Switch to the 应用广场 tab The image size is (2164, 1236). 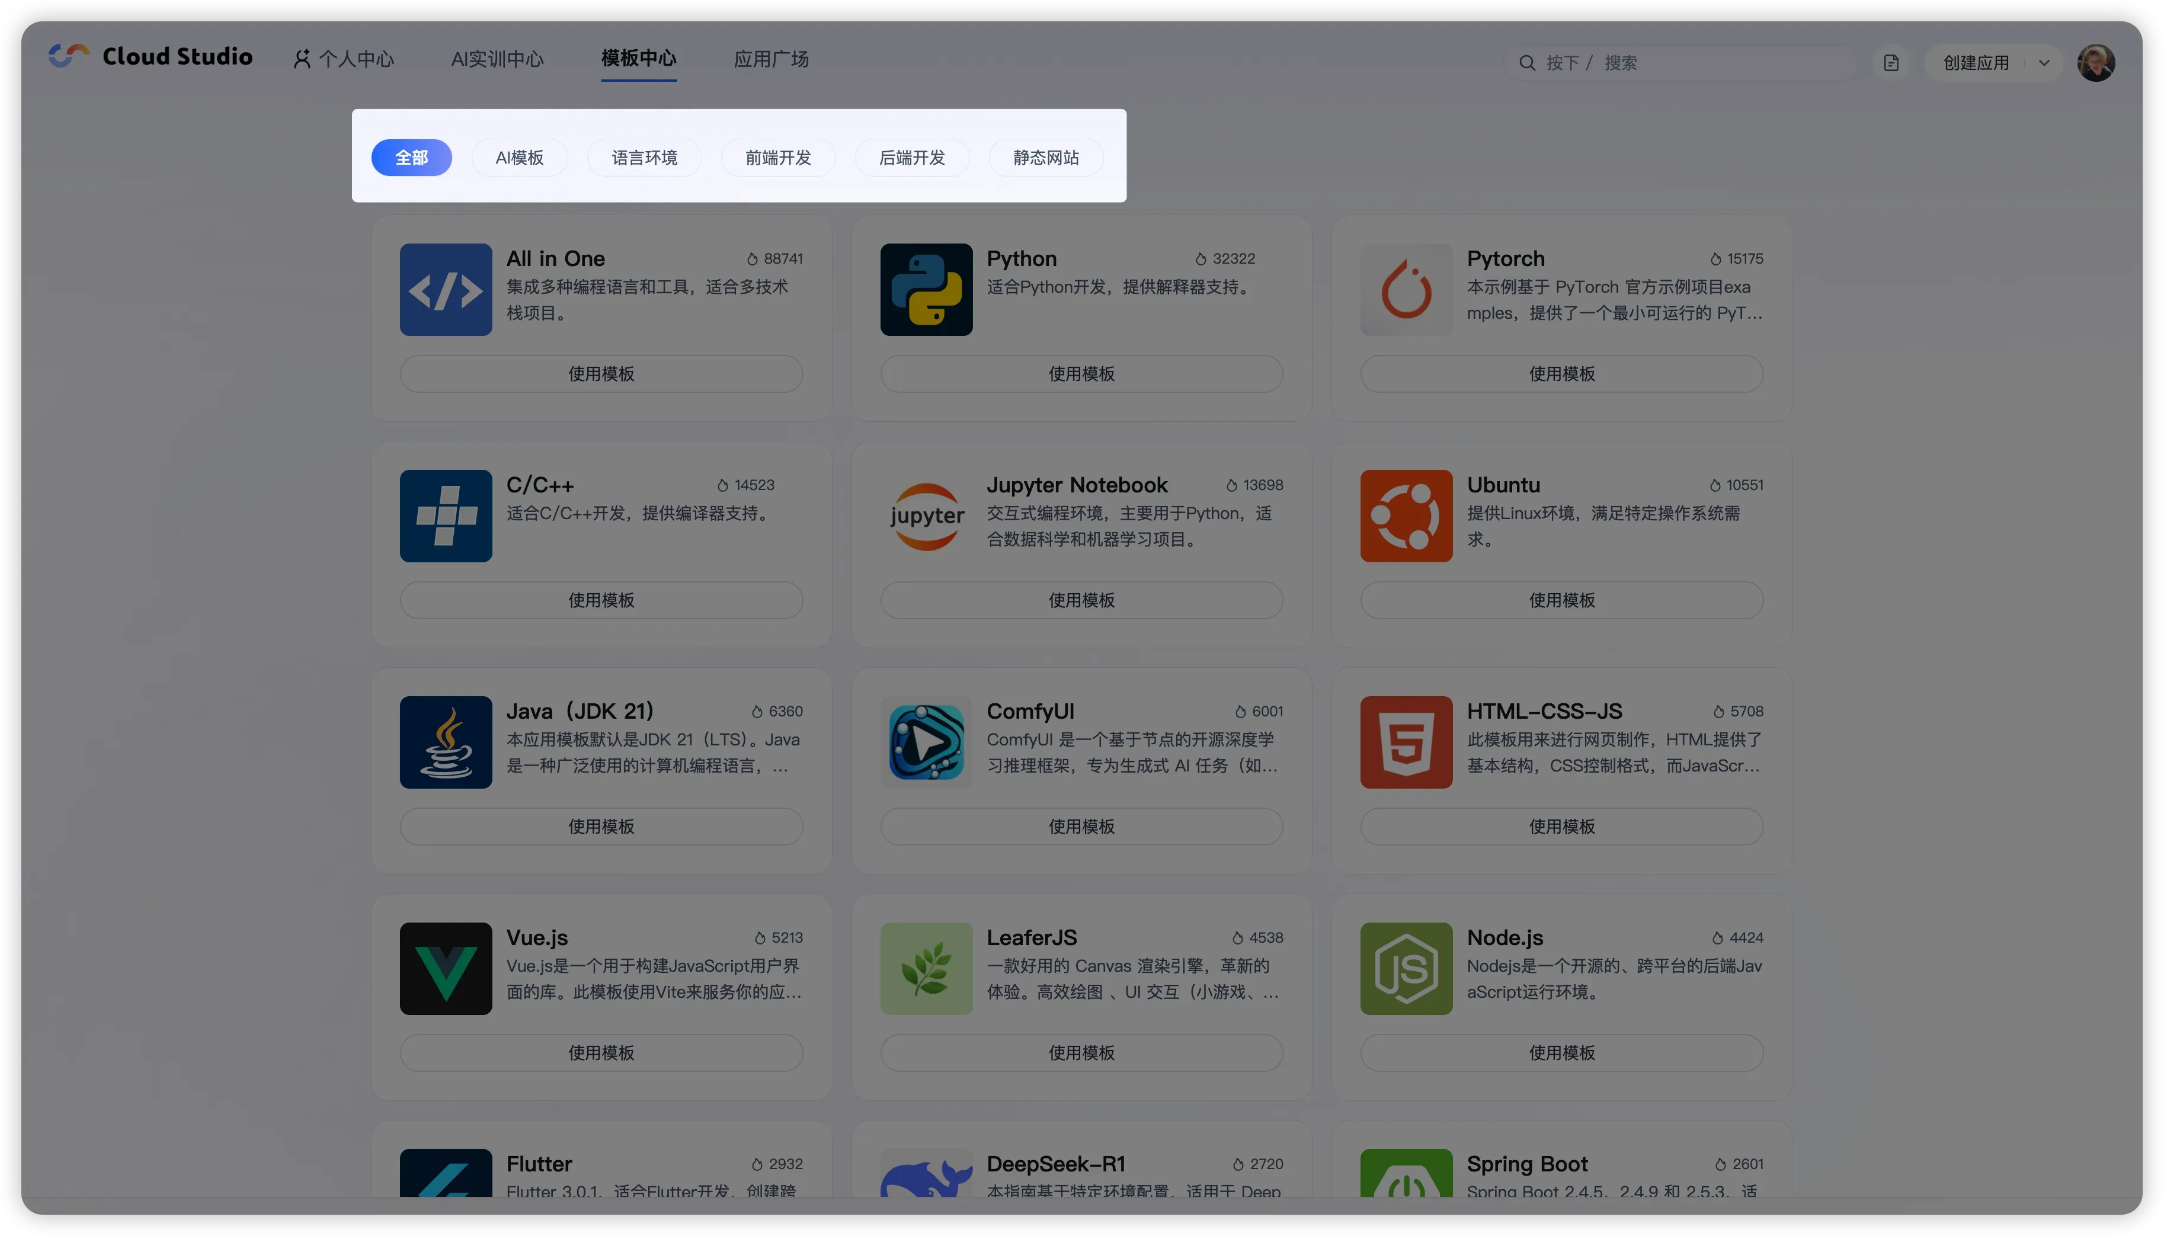pos(771,59)
